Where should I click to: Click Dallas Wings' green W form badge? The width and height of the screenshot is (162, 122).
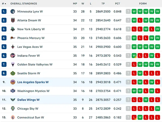click(x=146, y=100)
